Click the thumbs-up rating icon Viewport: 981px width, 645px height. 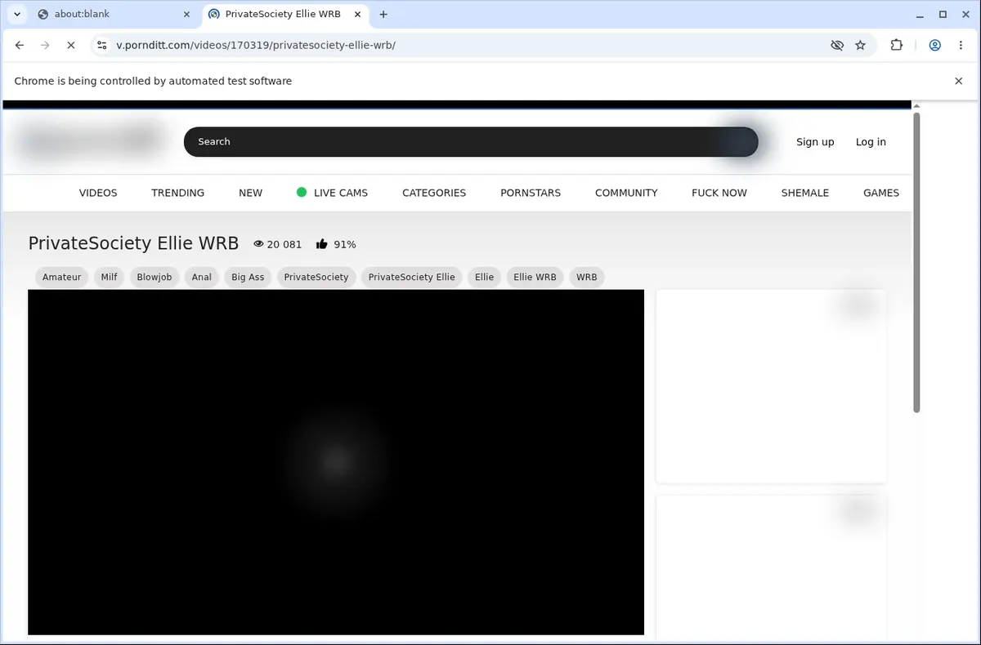[x=322, y=244]
